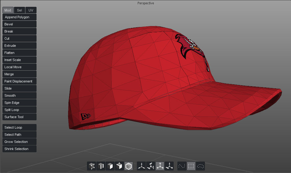Image resolution: width=291 pixels, height=173 pixels.
Task: Open the Paint Displacement tool
Action: tap(20, 81)
